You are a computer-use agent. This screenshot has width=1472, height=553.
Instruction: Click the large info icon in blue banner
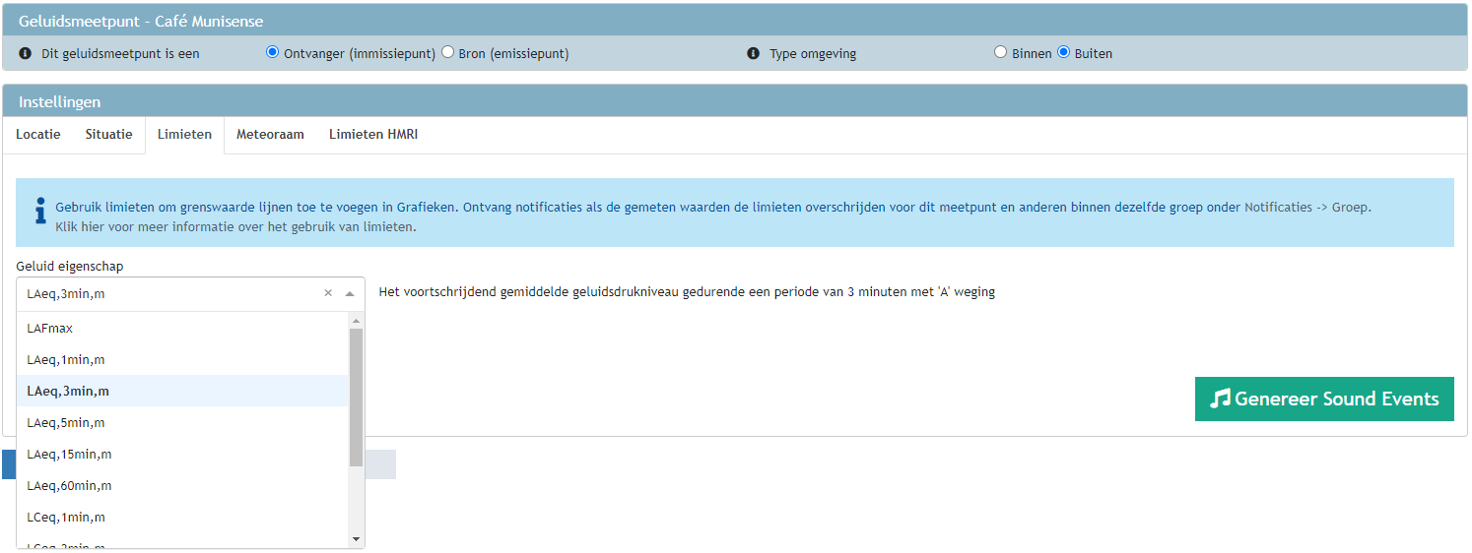point(40,212)
